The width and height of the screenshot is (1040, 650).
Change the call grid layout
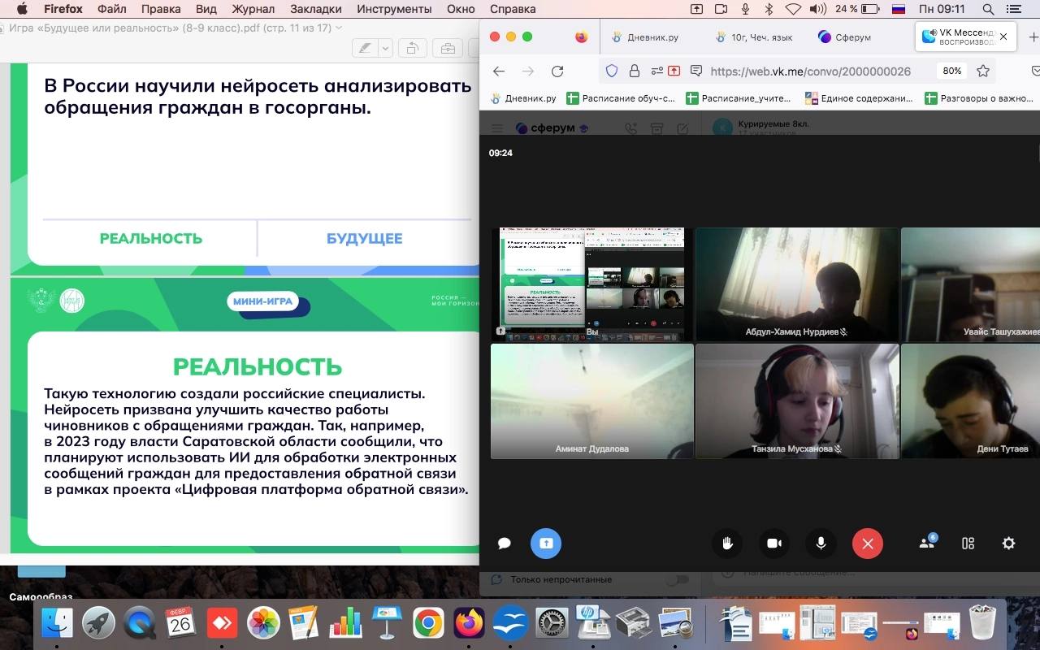point(968,544)
